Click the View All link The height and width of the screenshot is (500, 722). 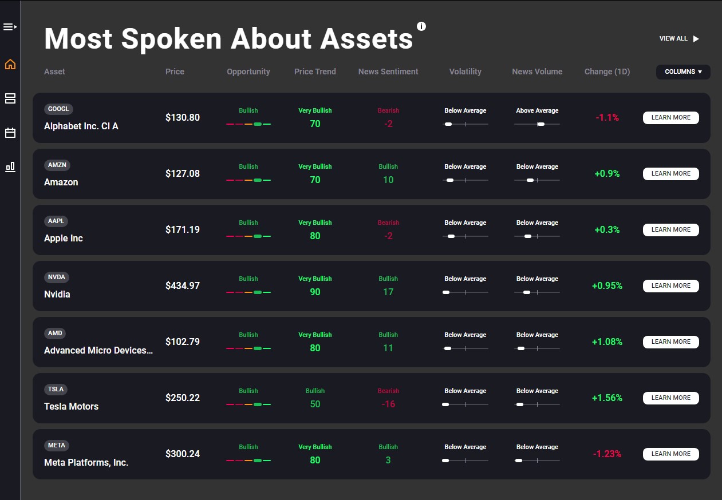click(x=673, y=39)
